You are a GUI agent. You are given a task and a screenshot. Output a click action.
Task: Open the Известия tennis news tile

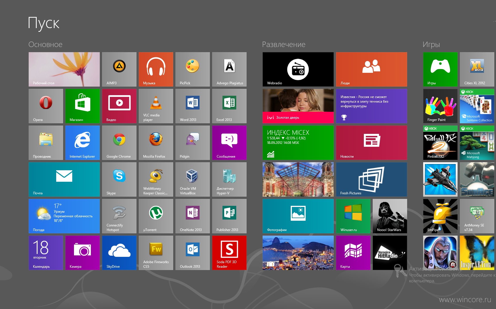372,106
